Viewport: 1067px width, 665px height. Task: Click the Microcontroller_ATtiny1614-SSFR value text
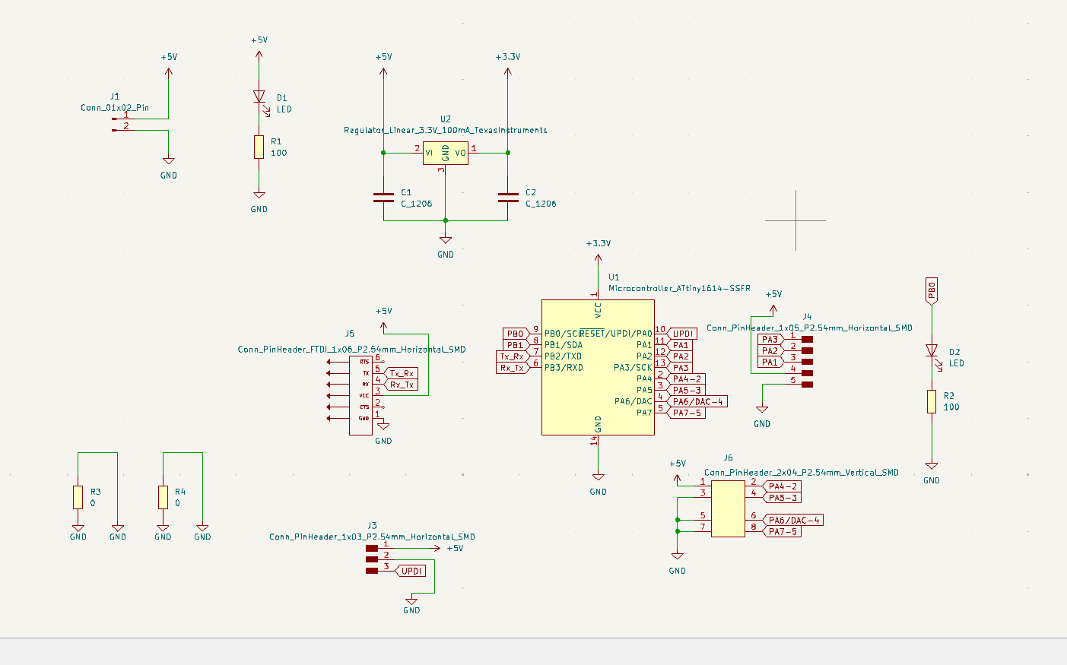pyautogui.click(x=679, y=289)
